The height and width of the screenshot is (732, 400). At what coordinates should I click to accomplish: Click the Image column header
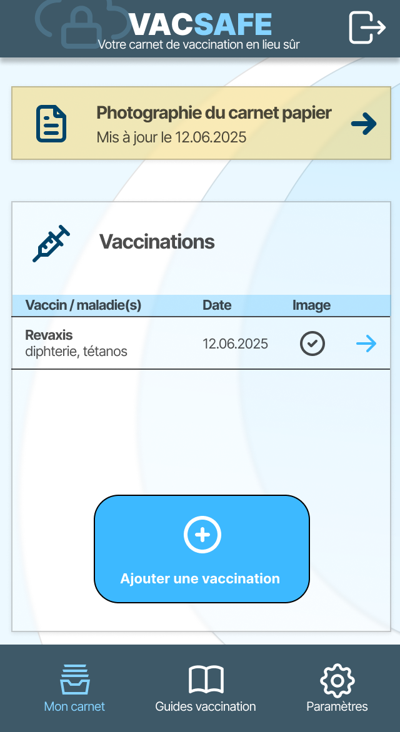(311, 305)
